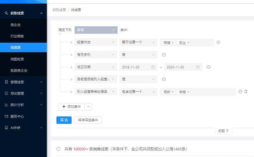This screenshot has width=254, height=157.
Task: Remove the 年报 tag
Action: (x=188, y=92)
